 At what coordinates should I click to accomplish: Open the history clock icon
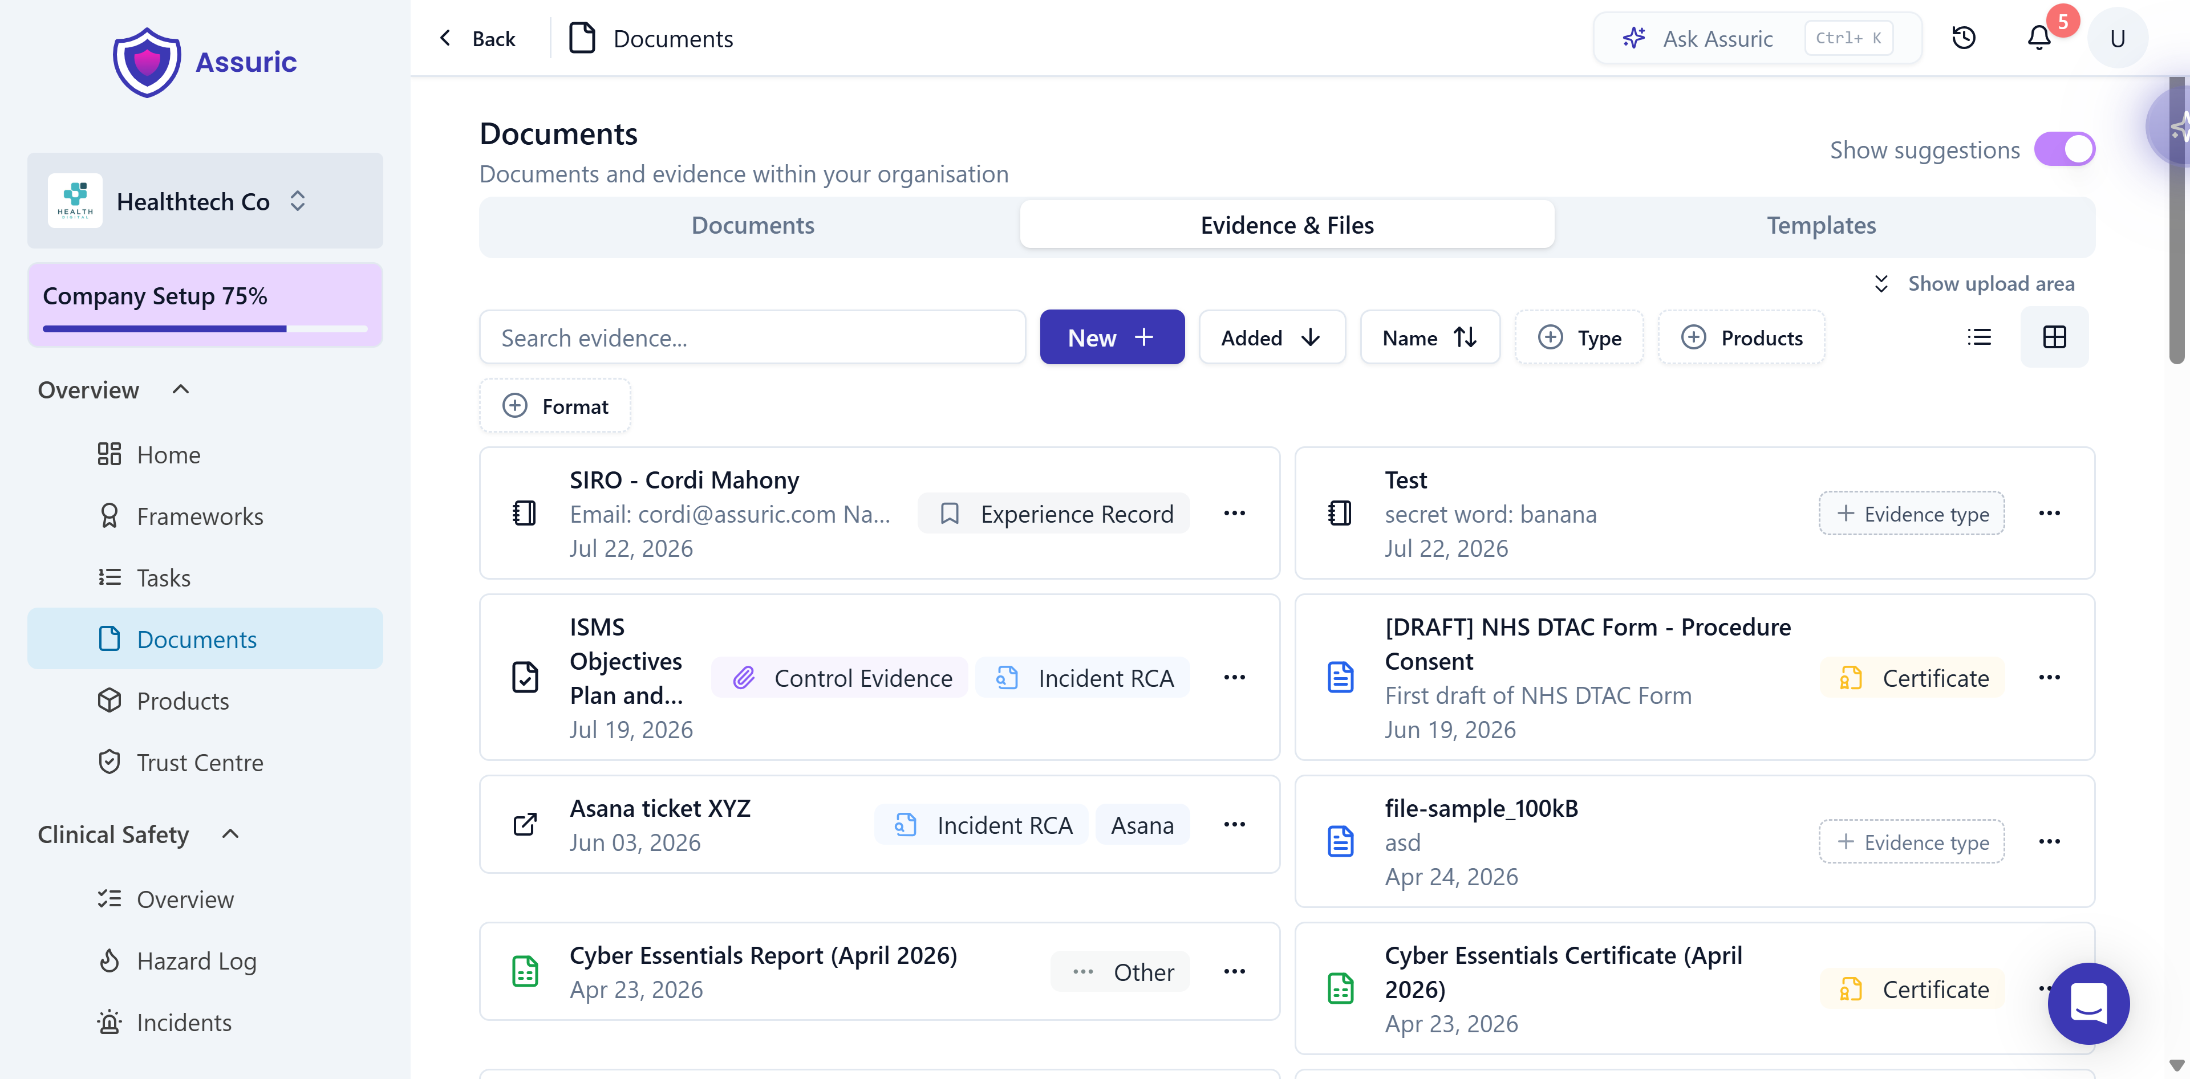pyautogui.click(x=1964, y=38)
